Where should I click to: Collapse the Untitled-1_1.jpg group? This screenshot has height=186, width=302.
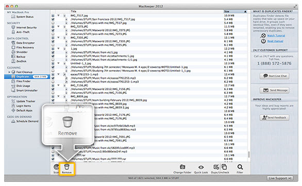[x=58, y=63]
